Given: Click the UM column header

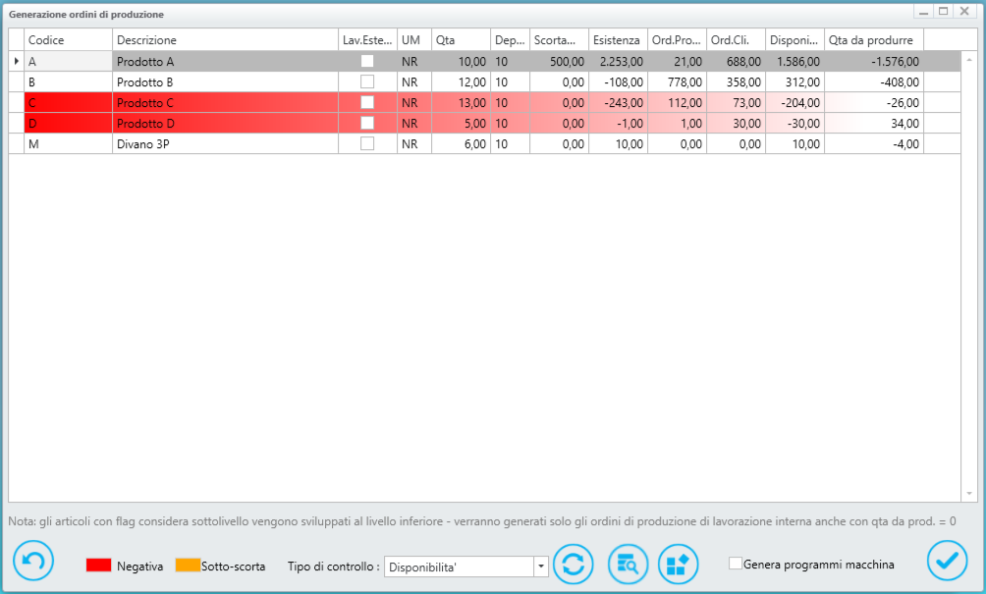Looking at the screenshot, I should point(413,39).
